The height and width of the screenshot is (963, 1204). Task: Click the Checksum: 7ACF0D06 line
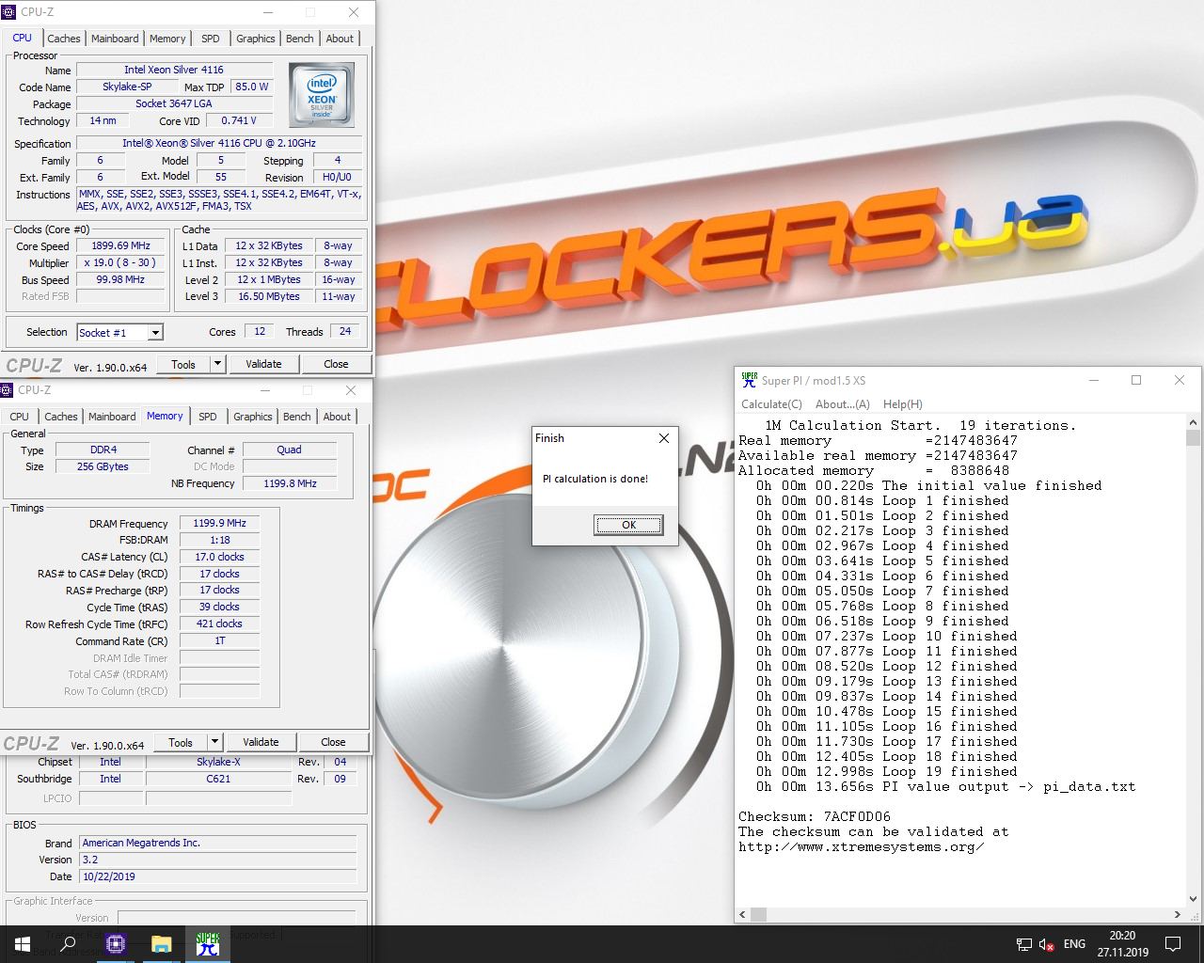[x=815, y=816]
